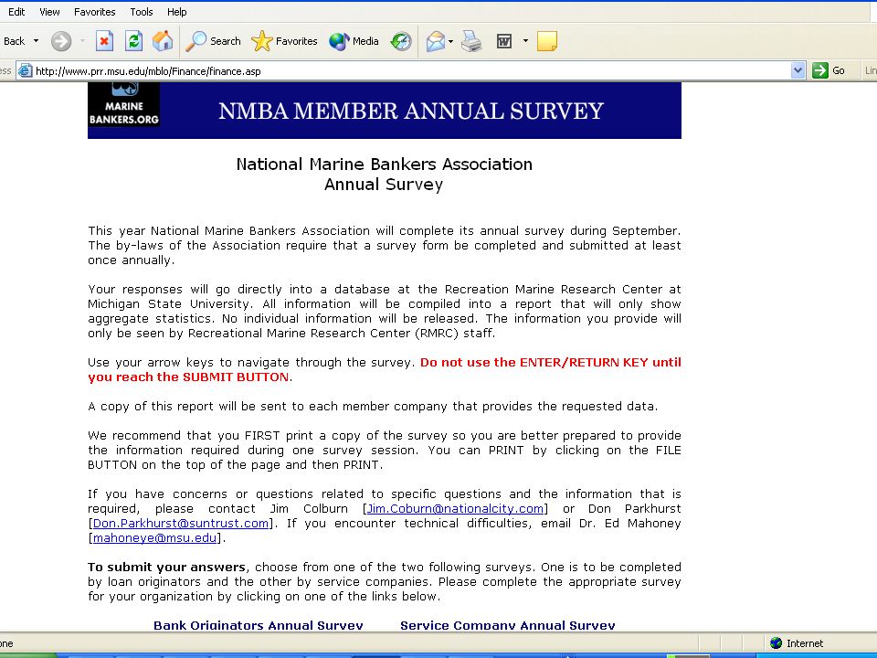Click the yellow note Discuss icon

point(547,41)
